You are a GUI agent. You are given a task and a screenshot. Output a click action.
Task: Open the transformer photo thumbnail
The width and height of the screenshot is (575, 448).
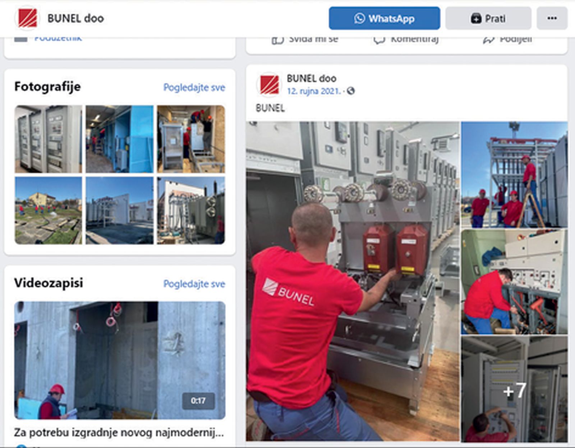[191, 210]
